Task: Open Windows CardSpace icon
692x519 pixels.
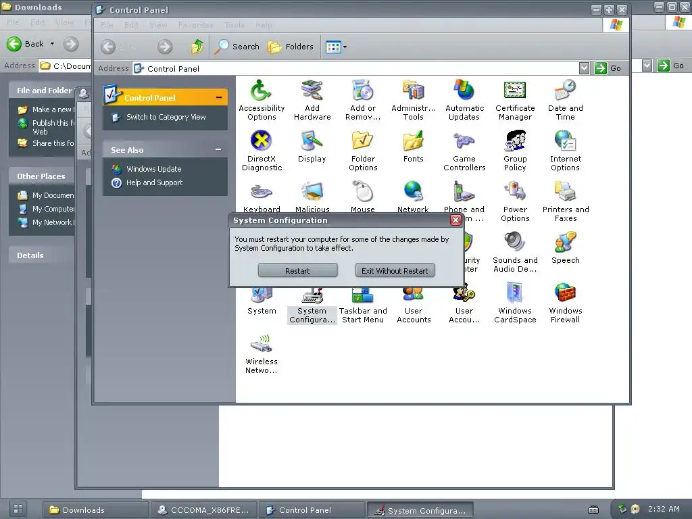Action: (x=515, y=303)
